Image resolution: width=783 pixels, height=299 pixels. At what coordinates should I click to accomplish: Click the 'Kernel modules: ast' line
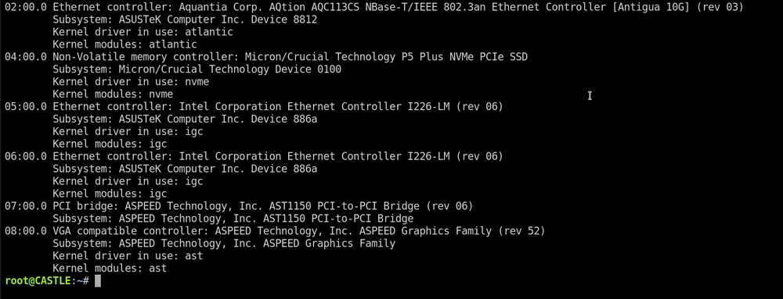(x=110, y=269)
